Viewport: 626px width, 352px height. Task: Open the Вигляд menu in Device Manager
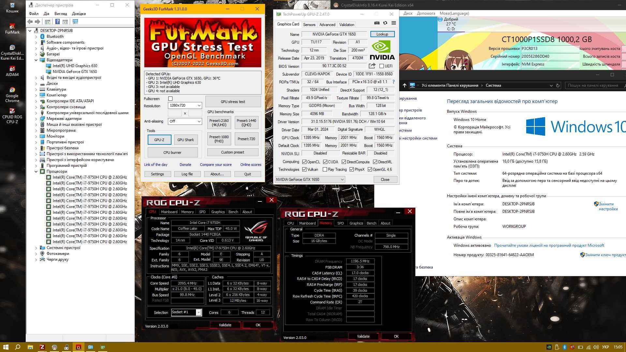(x=61, y=14)
